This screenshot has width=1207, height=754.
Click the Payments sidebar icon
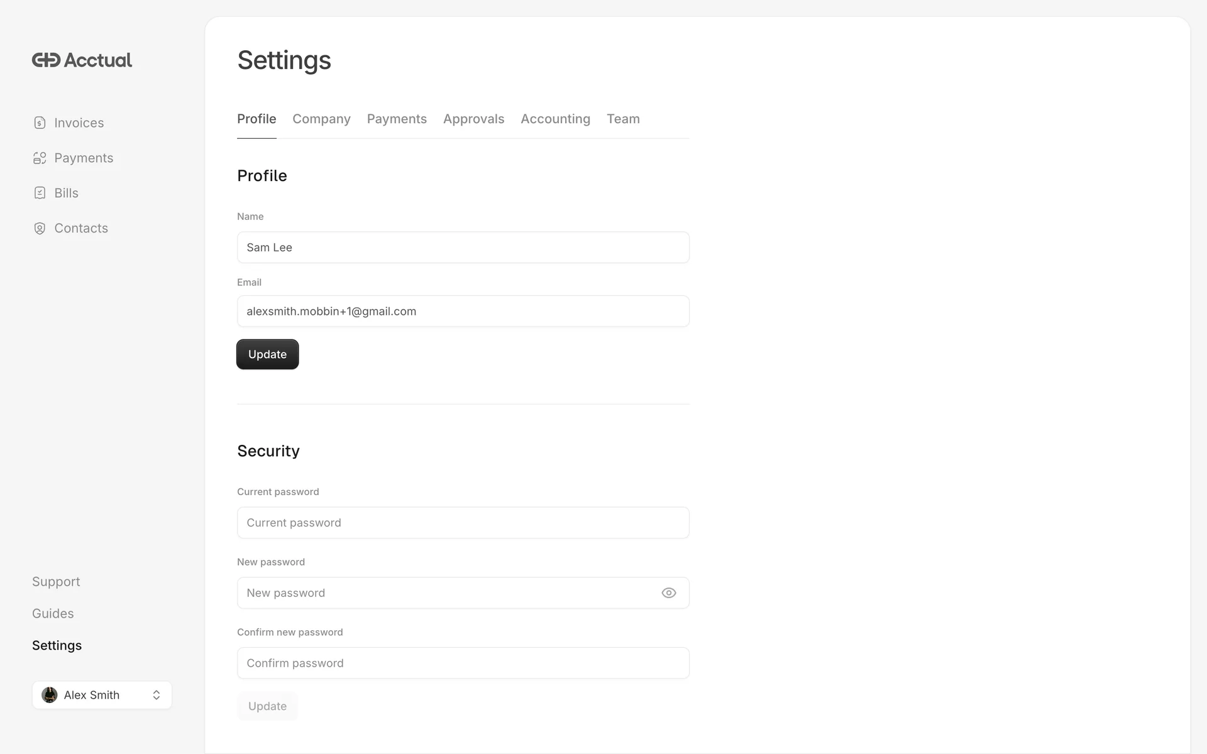pos(40,158)
